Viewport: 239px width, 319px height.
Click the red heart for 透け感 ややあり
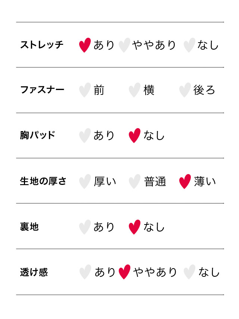coord(124,272)
